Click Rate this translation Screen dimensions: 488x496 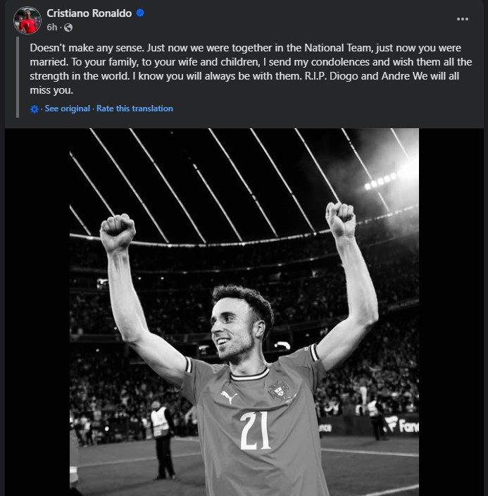pos(134,108)
